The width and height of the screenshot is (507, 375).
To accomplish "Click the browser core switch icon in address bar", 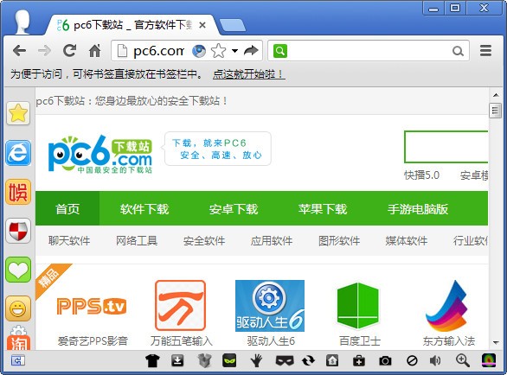I will tap(198, 51).
